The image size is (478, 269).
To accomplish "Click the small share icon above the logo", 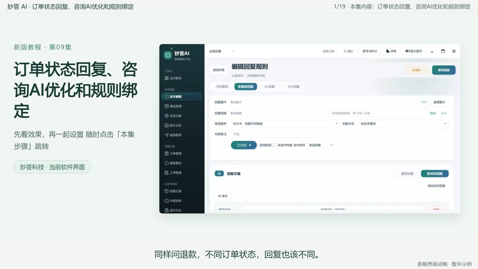I will [172, 48].
